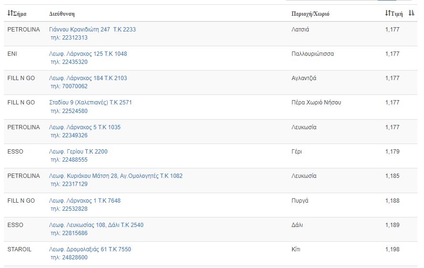Open Σταδίου 9 (Χαλεπιανές) address link
This screenshot has width=424, height=268.
coord(91,103)
